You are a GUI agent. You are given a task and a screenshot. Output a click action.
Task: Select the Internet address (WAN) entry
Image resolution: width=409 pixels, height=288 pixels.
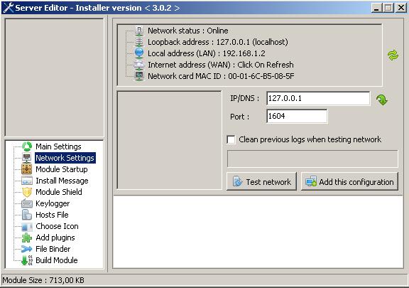pos(221,65)
